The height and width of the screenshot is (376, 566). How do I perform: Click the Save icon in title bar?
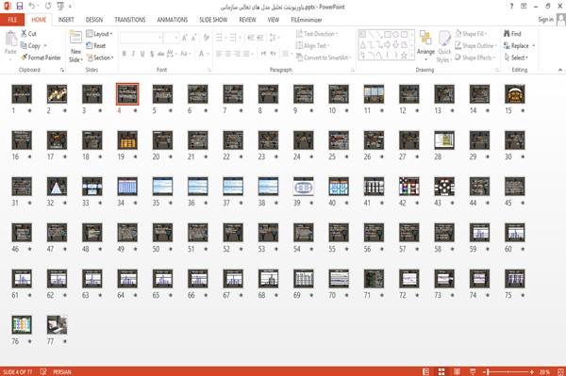[x=20, y=7]
